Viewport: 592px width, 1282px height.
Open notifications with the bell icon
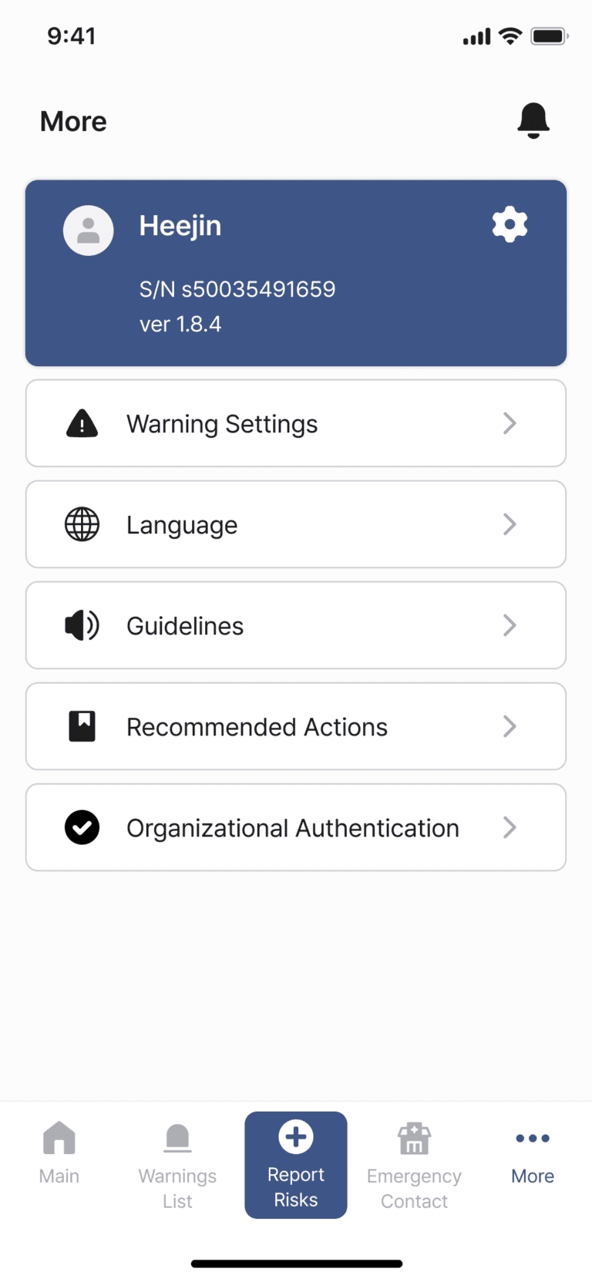tap(533, 120)
